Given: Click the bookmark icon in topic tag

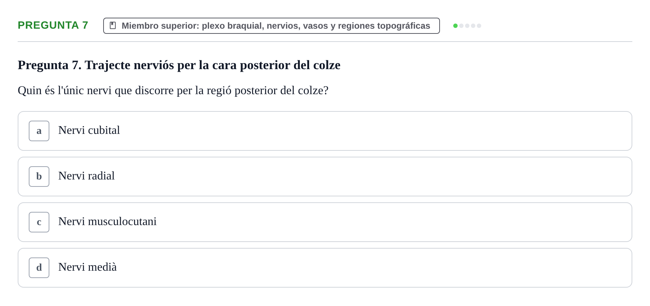Looking at the screenshot, I should point(113,25).
